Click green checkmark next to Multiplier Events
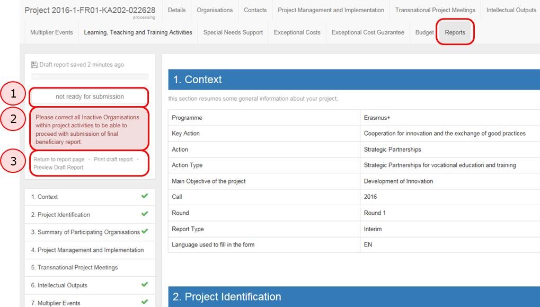This screenshot has height=307, width=540. pyautogui.click(x=145, y=302)
